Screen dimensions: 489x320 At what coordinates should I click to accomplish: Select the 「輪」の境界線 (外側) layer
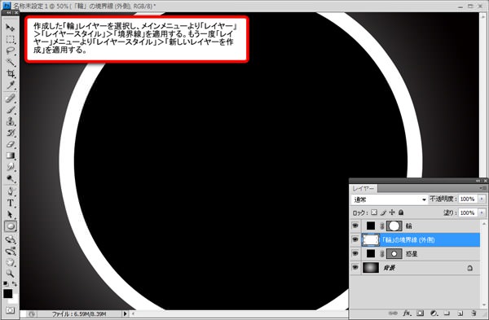(421, 240)
